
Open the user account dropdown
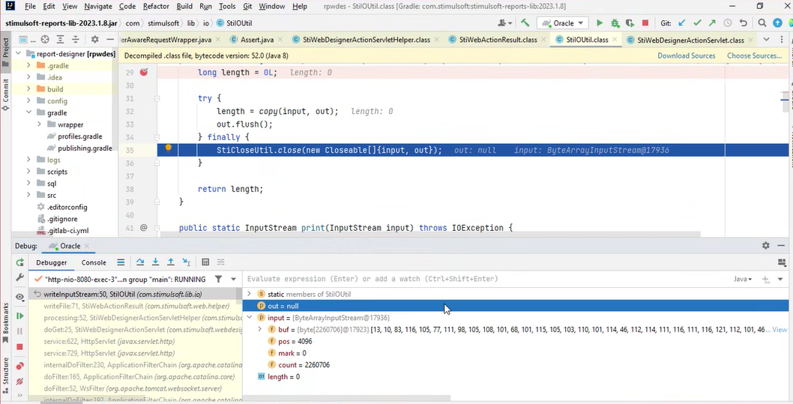[504, 22]
